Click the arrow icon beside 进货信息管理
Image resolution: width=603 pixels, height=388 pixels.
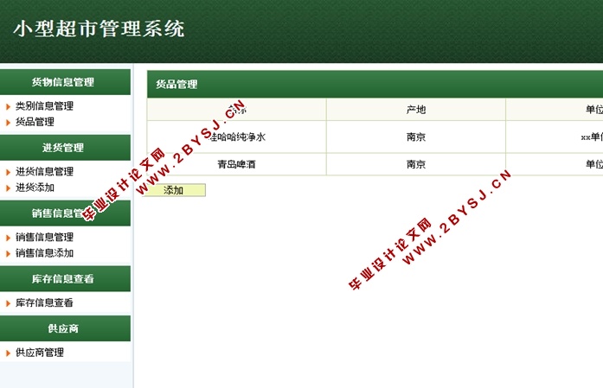[x=8, y=173]
